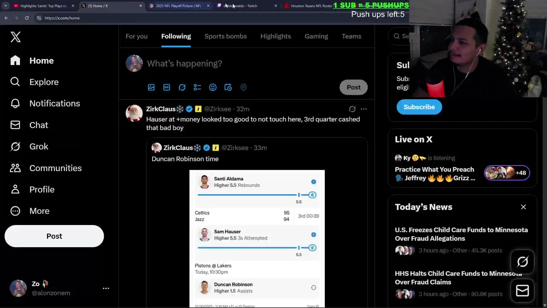Viewport: 547px width, 308px height.
Task: Select Sam Hauser pick radio
Action: (x=314, y=235)
